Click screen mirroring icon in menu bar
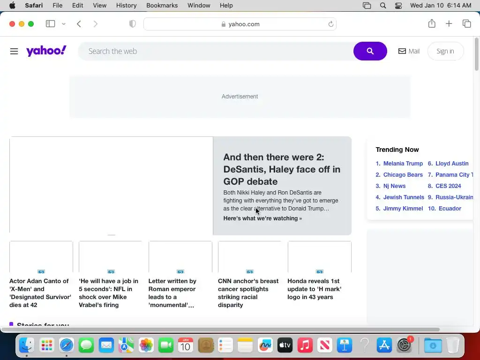The image size is (480, 360). click(367, 5)
